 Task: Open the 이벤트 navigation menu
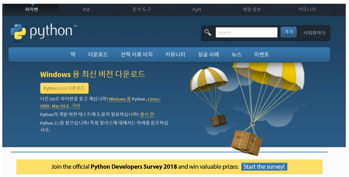tap(262, 55)
